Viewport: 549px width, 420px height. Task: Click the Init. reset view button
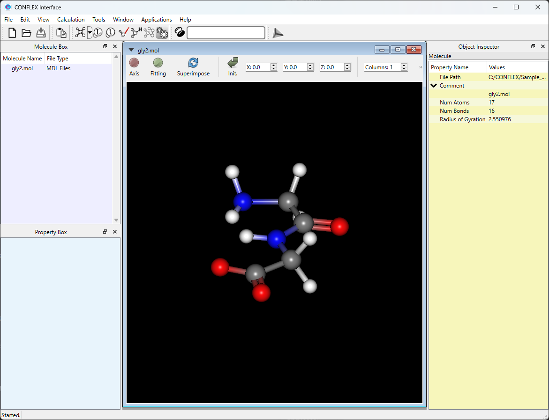[233, 66]
